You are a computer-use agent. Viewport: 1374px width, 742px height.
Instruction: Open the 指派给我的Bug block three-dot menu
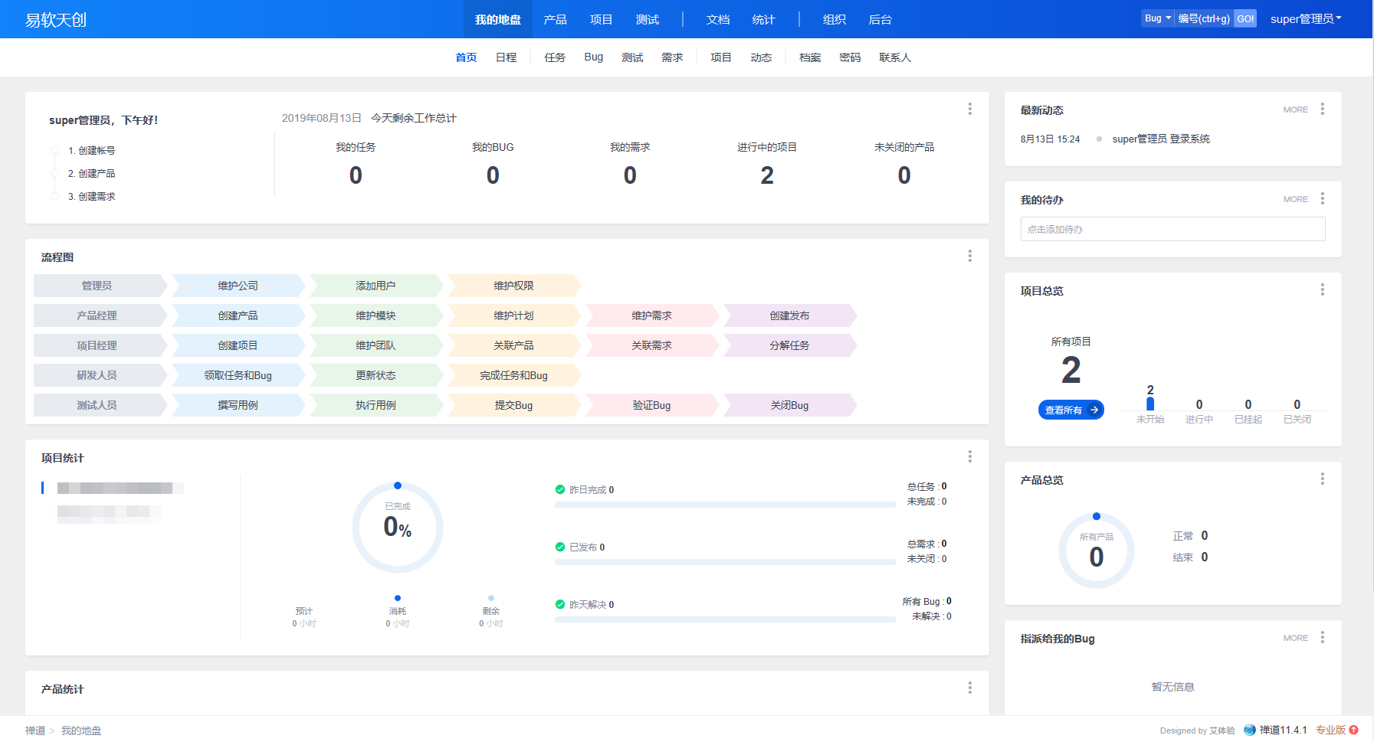point(1322,637)
